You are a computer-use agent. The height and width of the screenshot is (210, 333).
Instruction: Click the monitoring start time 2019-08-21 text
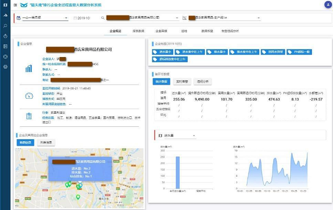[x=76, y=88]
